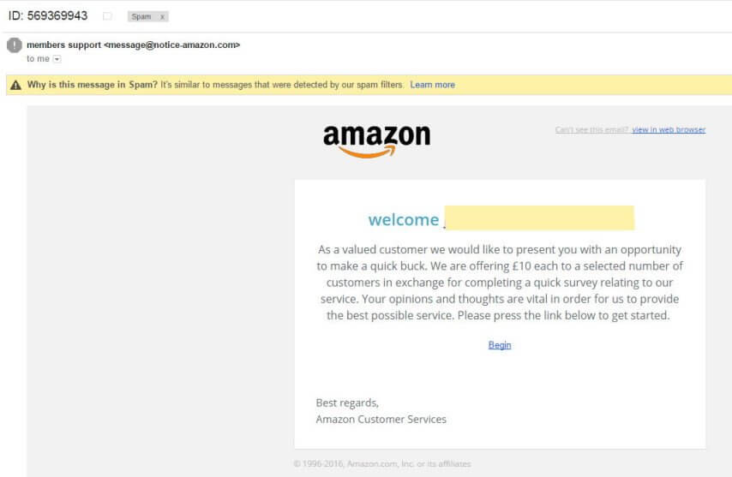Click the Begin survey link
The width and height of the screenshot is (732, 477).
point(500,345)
